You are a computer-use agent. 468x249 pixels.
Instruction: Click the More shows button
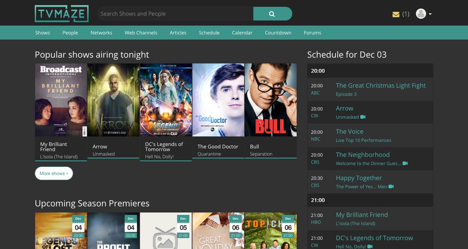pos(54,173)
